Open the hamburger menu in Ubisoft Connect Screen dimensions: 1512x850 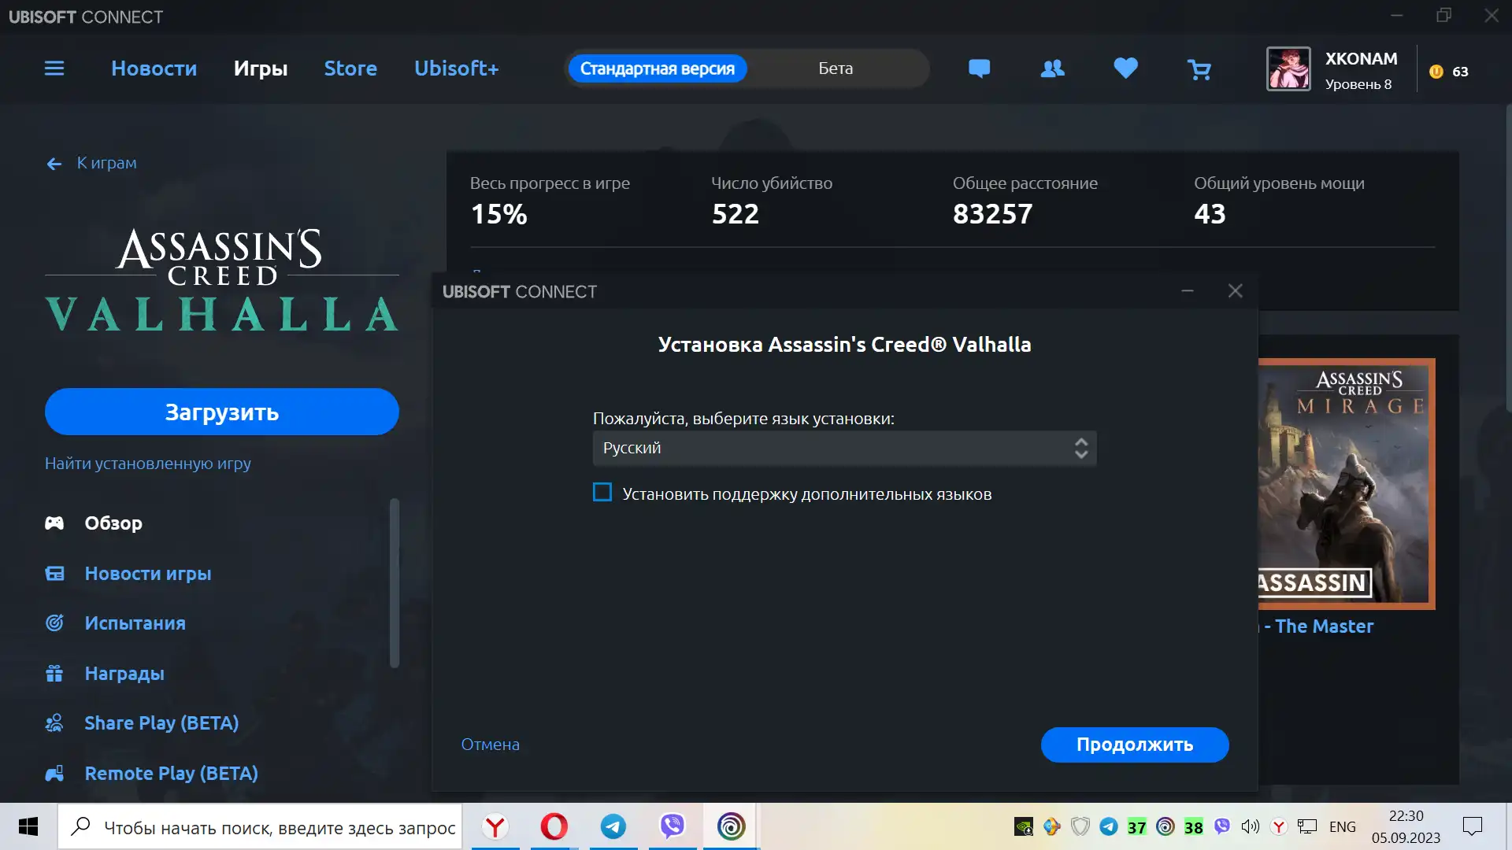click(54, 68)
